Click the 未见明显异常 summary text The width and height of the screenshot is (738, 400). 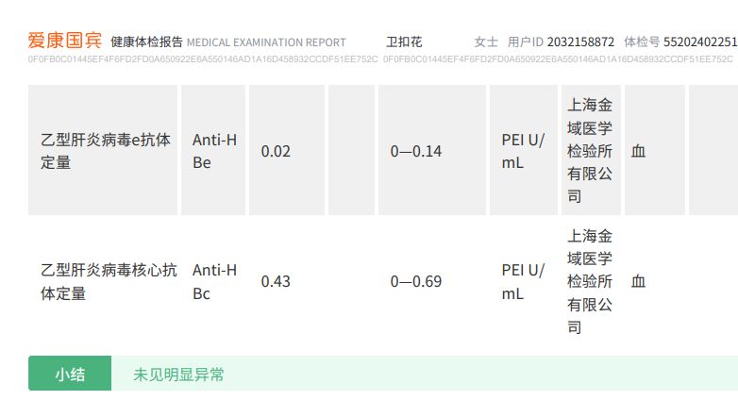[179, 375]
